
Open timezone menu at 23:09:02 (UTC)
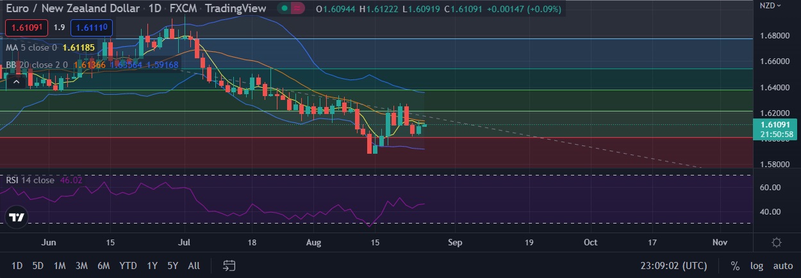673,266
